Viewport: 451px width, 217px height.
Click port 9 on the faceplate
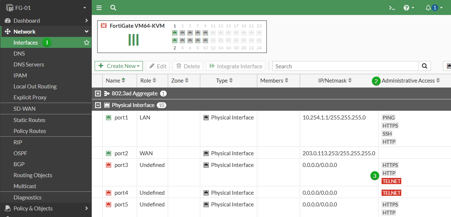coord(205,33)
